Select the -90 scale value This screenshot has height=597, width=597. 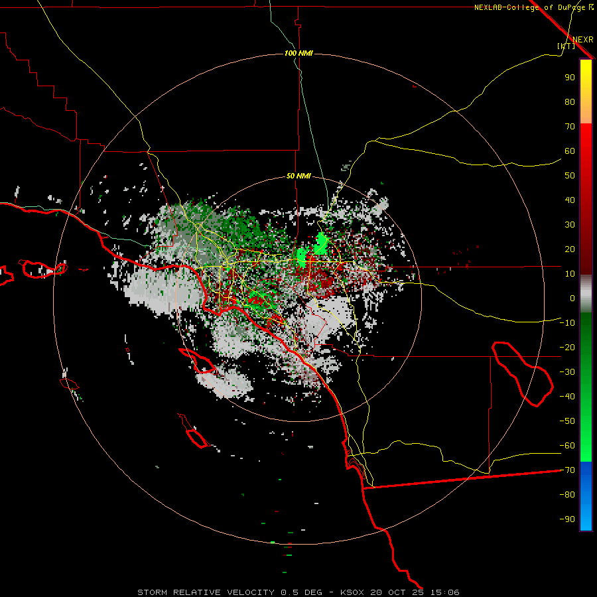tap(567, 519)
